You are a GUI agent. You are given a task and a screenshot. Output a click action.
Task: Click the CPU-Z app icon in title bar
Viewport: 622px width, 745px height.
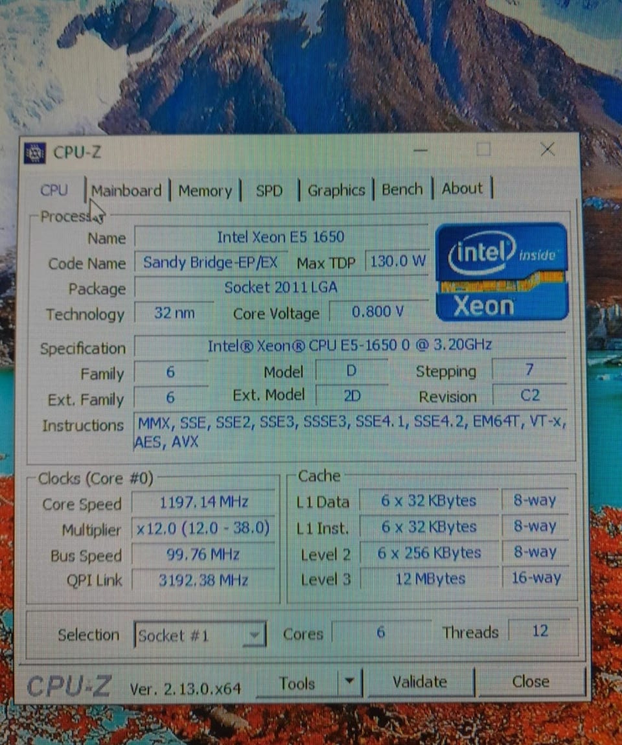35,152
